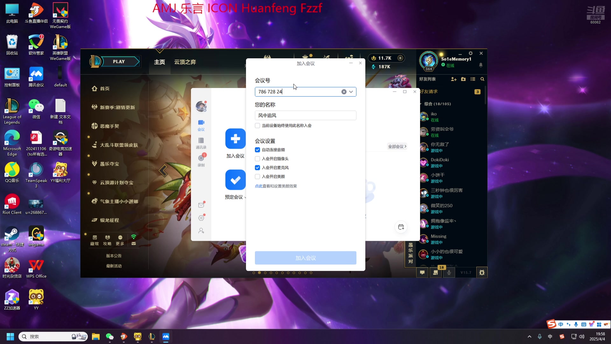Open 腾讯会议 desktop shortcut
The height and width of the screenshot is (344, 611).
tap(36, 77)
